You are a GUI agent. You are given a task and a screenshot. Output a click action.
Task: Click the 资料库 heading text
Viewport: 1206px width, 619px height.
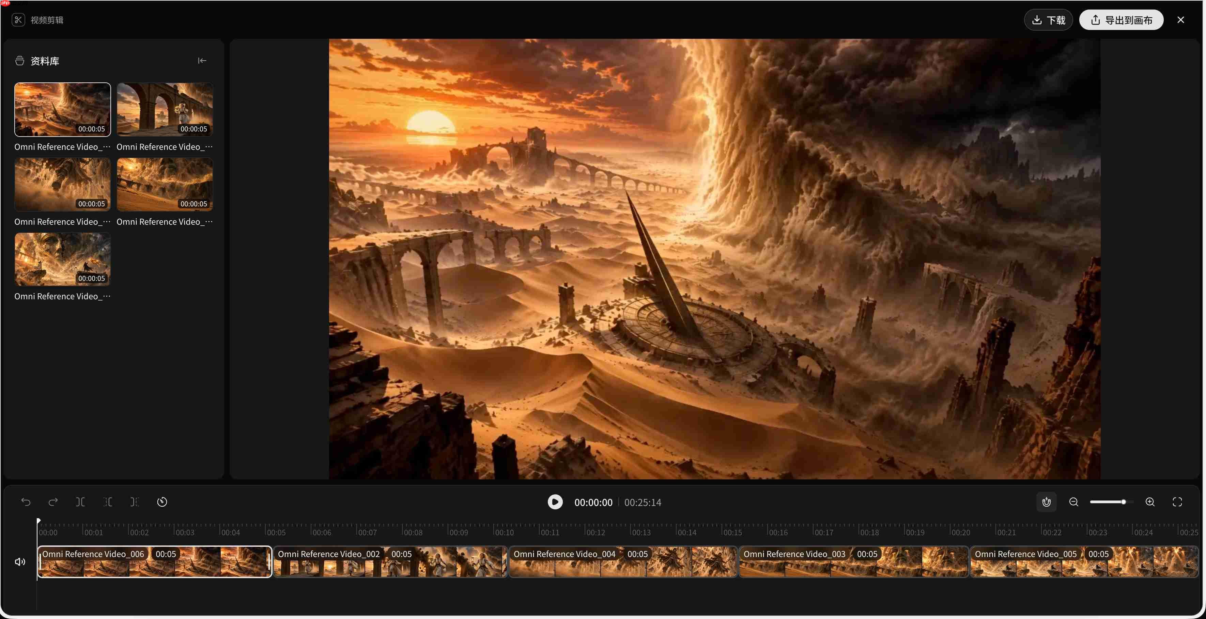click(x=45, y=61)
